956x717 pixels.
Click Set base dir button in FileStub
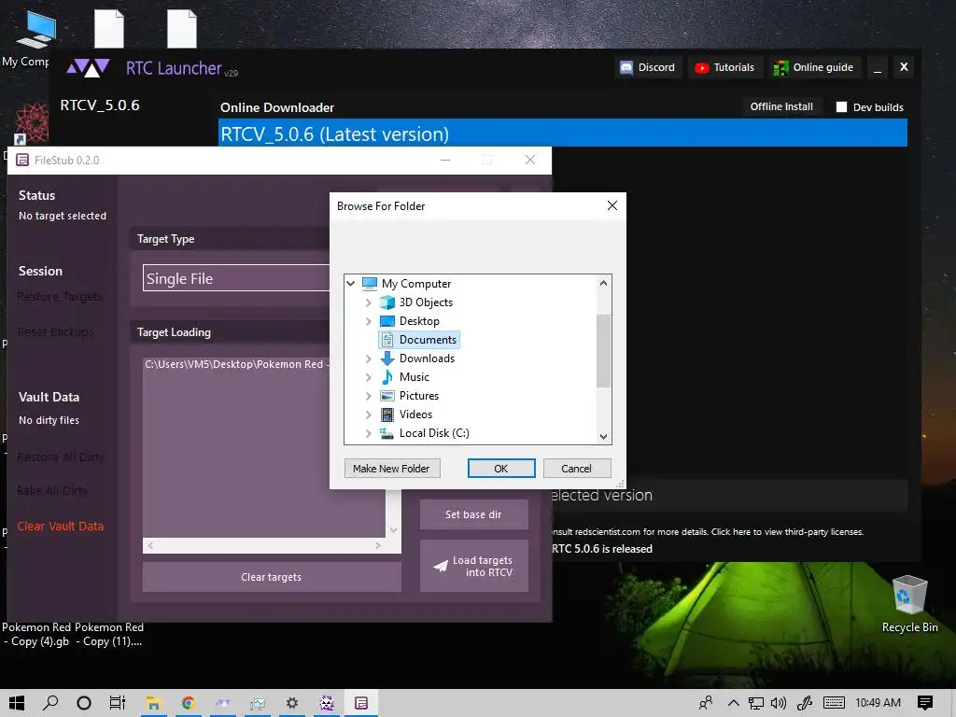click(473, 514)
